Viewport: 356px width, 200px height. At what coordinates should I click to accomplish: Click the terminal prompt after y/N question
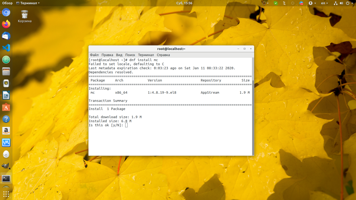pos(127,125)
